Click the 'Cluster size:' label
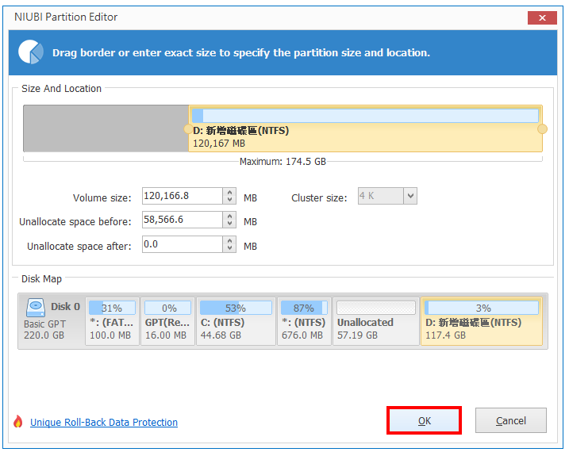Screen dimensions: 569x456 pos(319,197)
